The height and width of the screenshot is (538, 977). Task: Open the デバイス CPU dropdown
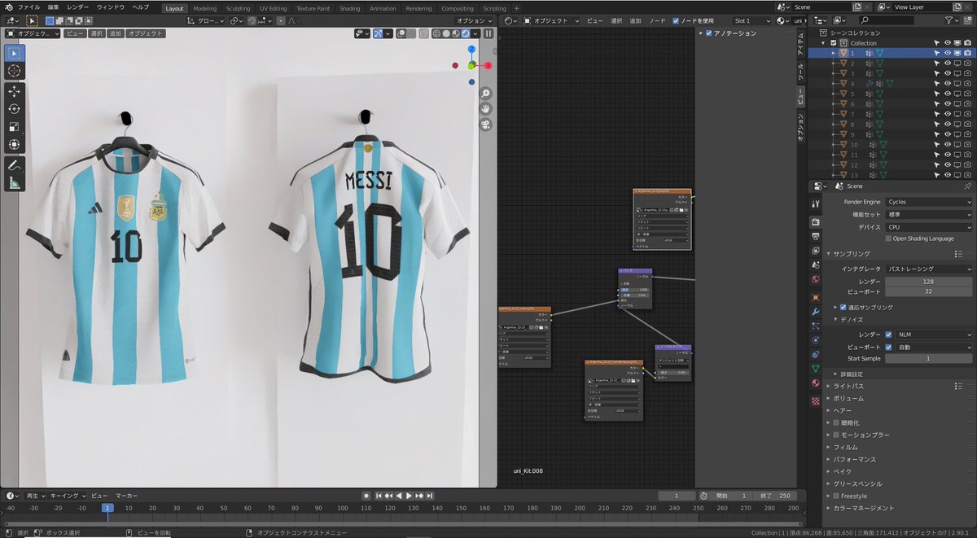(x=929, y=227)
